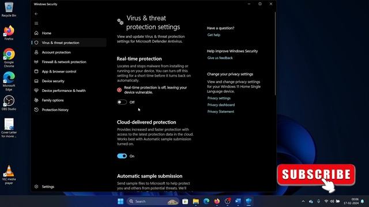Click the 'Automatic sample submission' heading

(150, 176)
